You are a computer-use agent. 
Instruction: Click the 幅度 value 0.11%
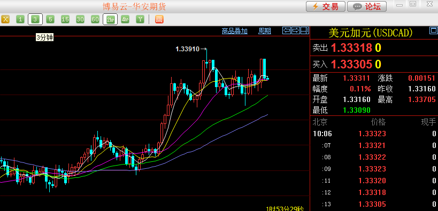(x=360, y=89)
